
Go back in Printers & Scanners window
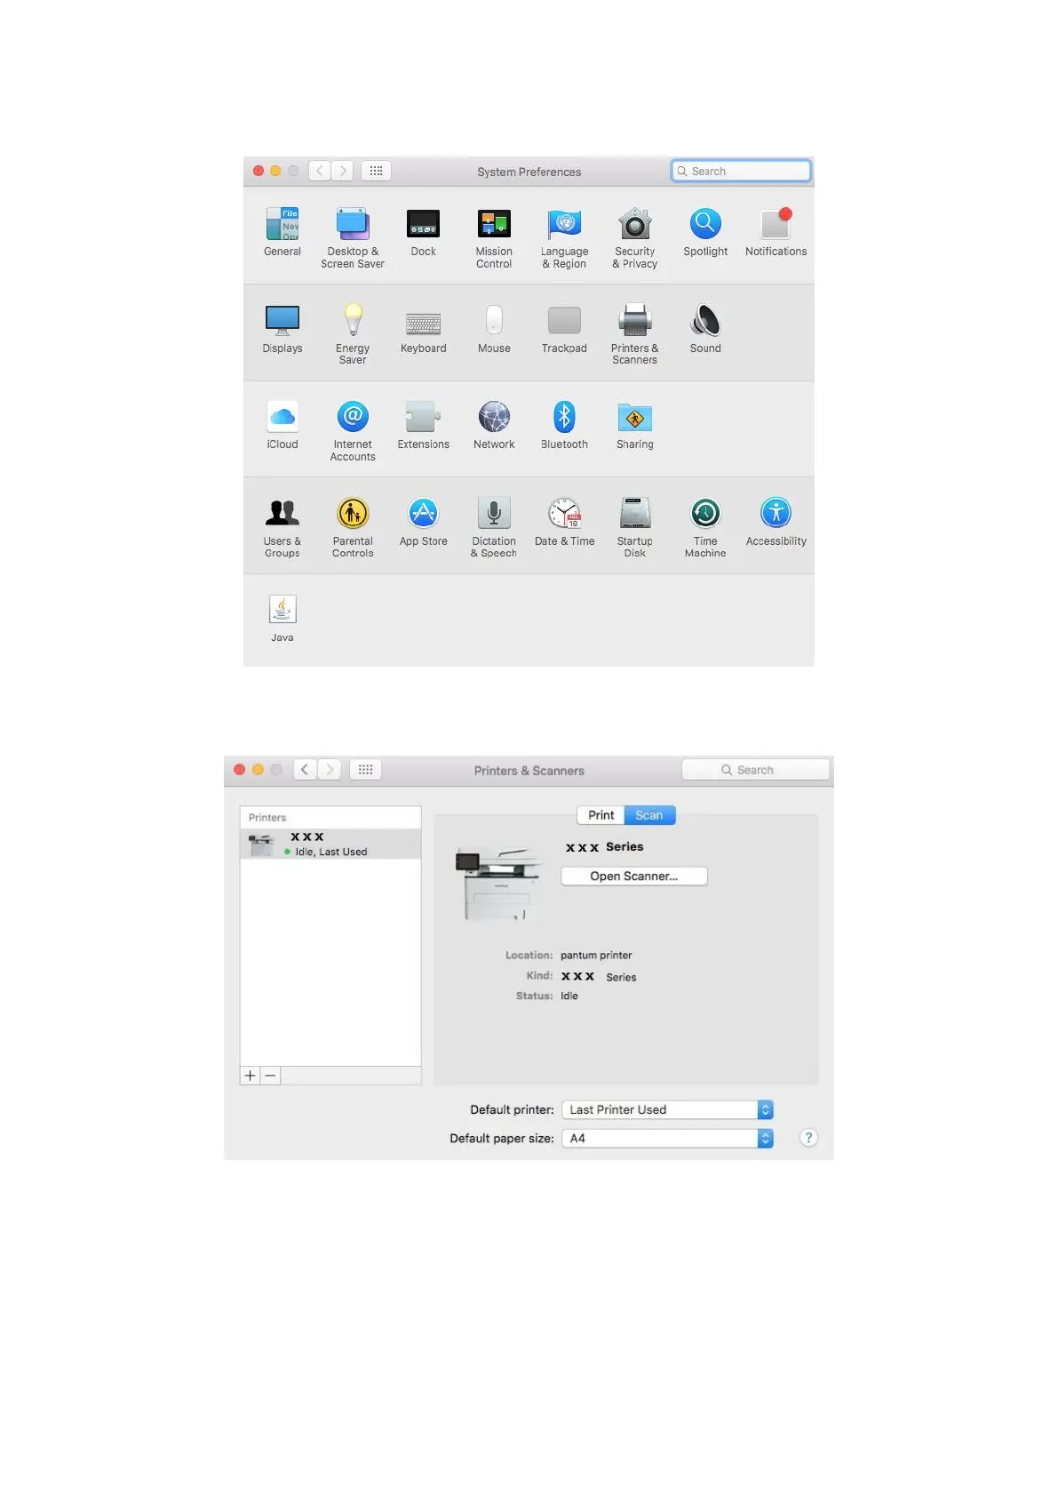[305, 770]
